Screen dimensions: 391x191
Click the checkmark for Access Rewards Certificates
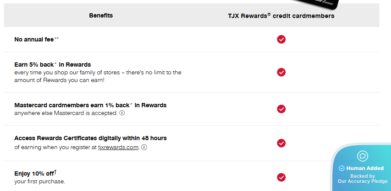pos(281,143)
